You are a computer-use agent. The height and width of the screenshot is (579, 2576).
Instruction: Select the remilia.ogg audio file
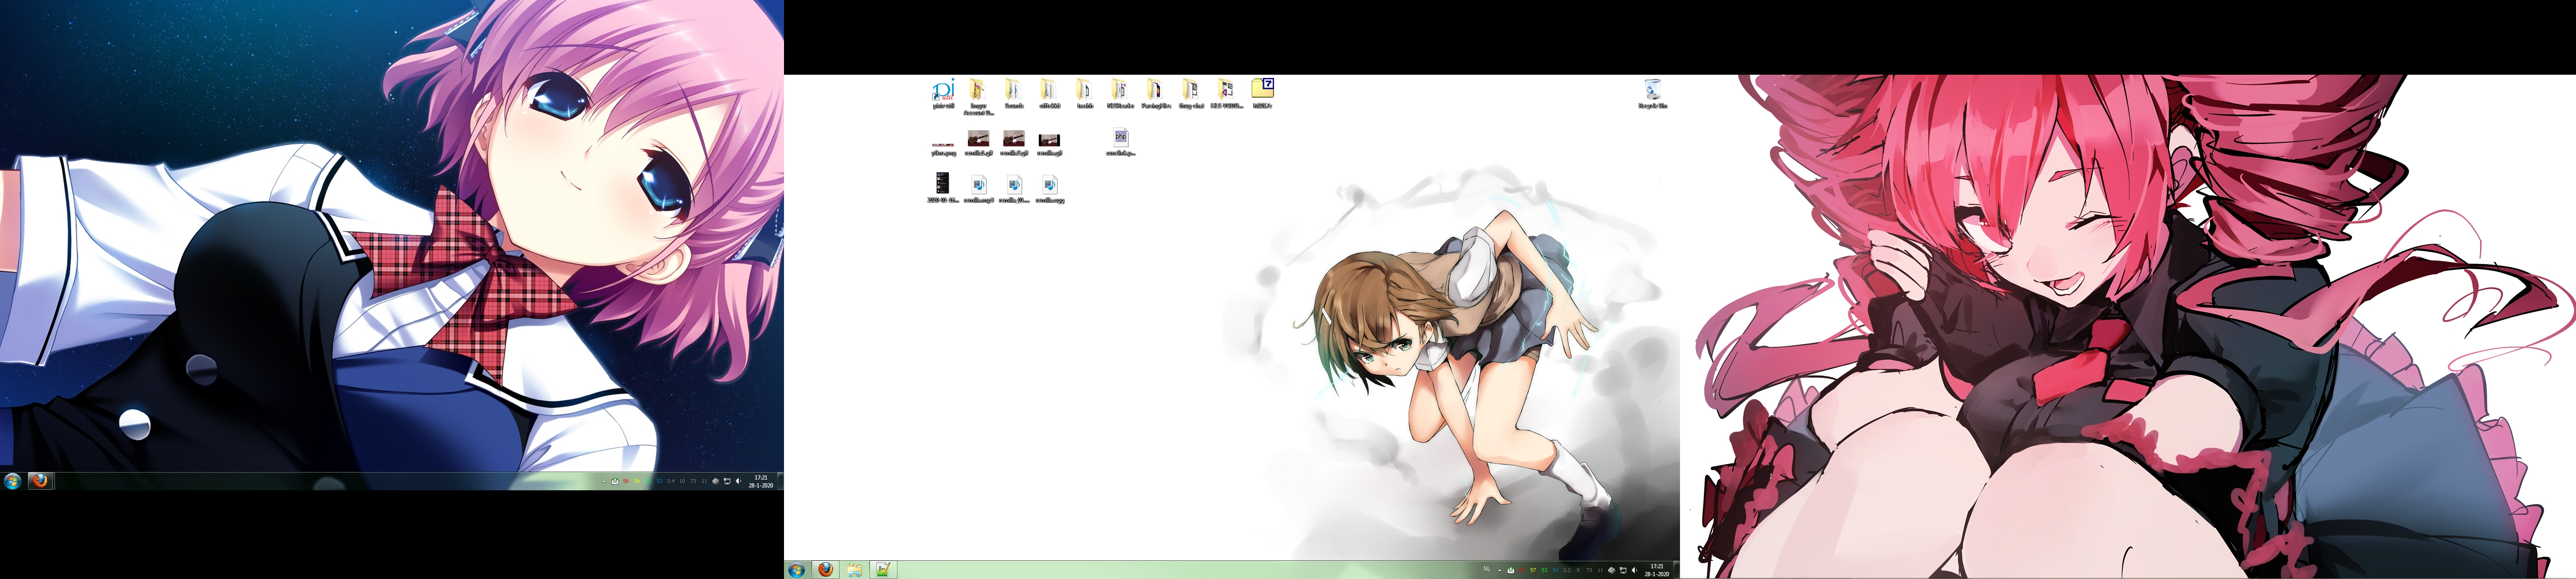pos(1049,188)
